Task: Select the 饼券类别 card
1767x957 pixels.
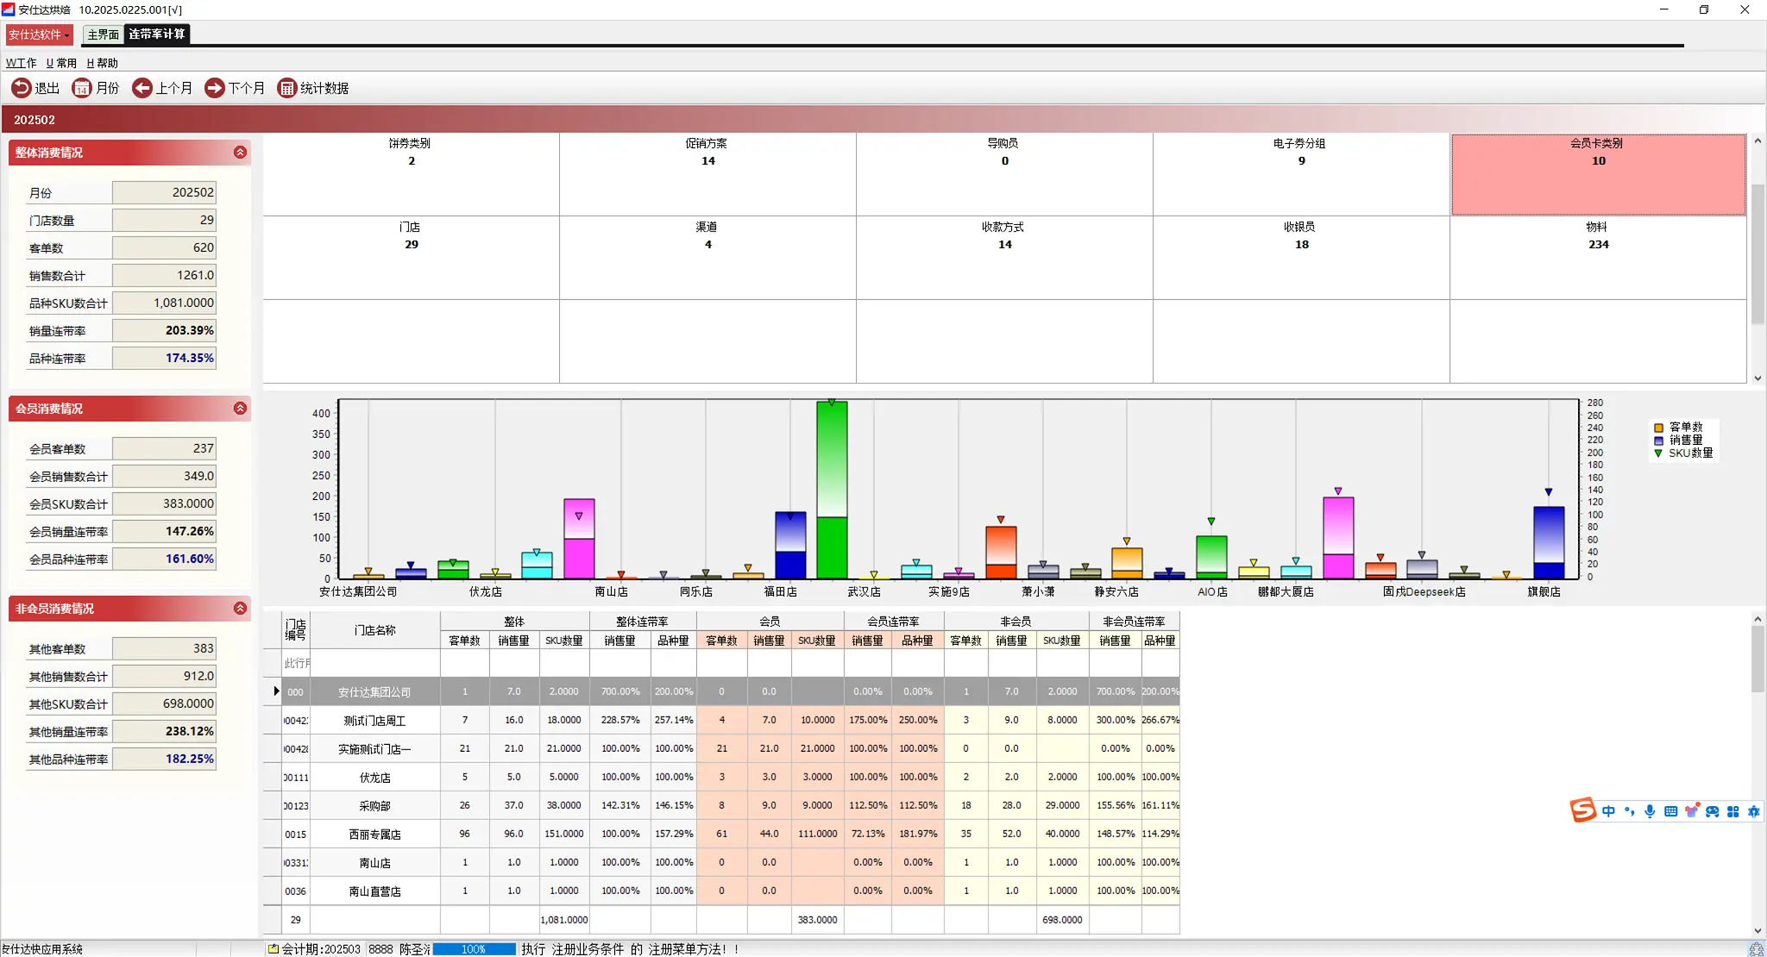Action: 411,174
